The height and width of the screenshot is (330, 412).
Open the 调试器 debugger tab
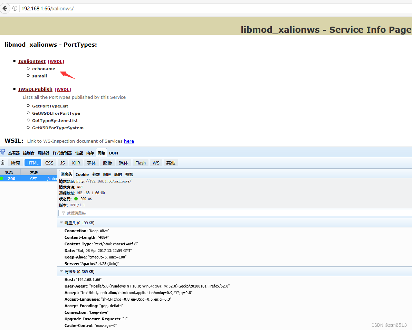tap(44, 153)
